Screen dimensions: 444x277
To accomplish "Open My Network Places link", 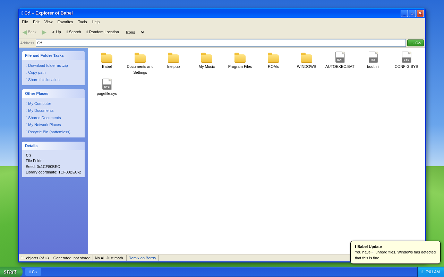I will click(43, 125).
